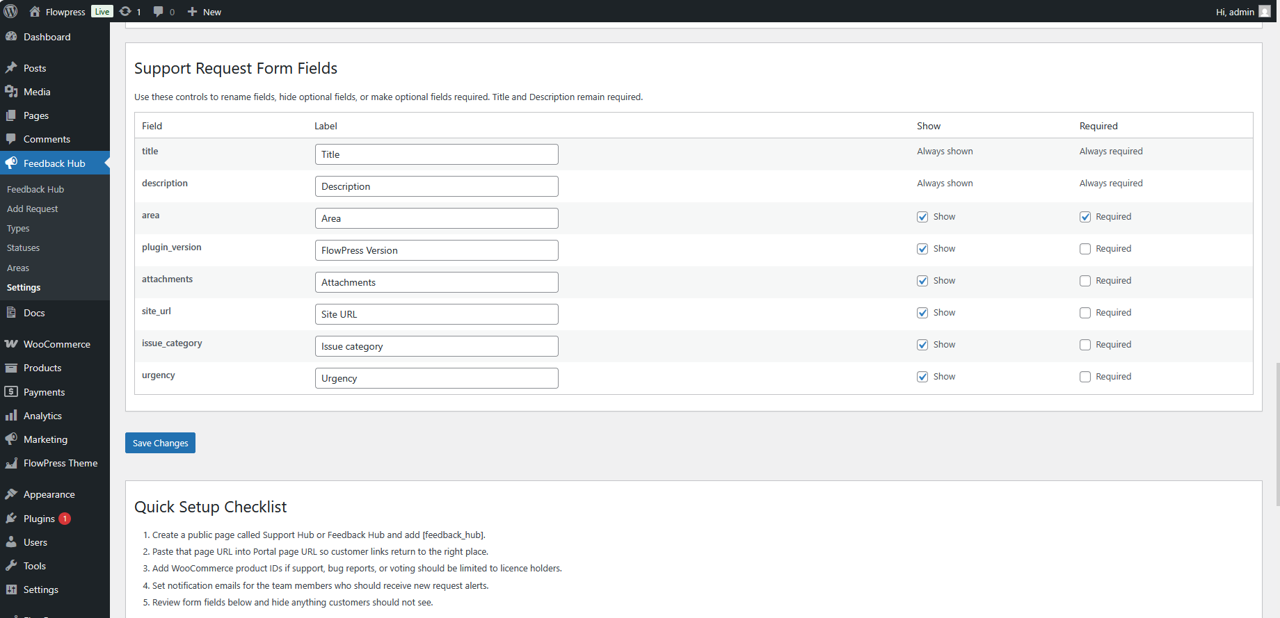Click the home icon beside Flowpress
The image size is (1280, 618).
pos(35,12)
